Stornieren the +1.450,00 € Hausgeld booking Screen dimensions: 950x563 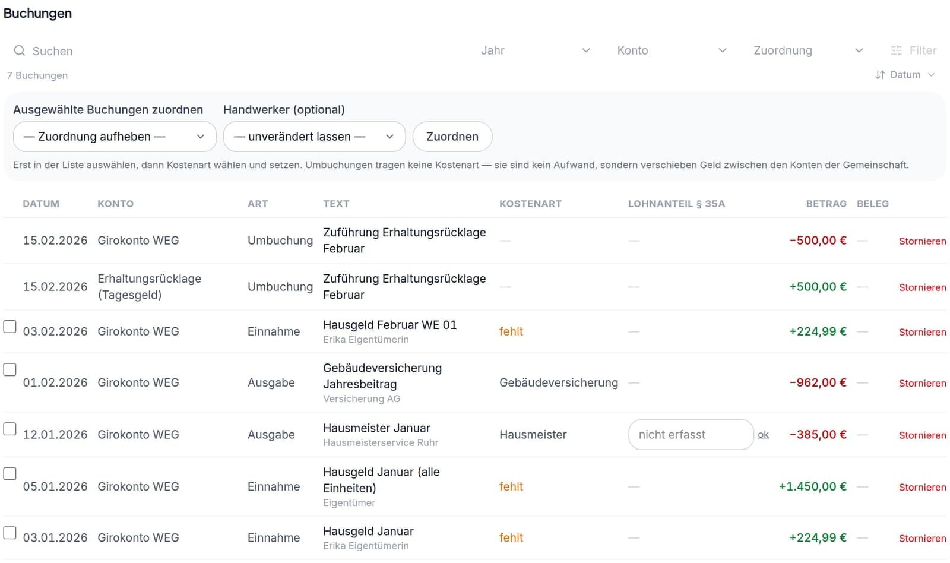pos(923,487)
